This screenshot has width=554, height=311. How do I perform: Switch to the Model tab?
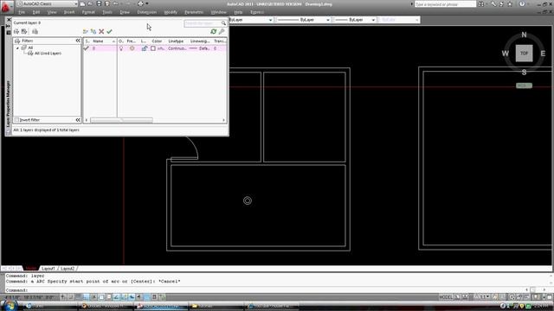point(31,269)
